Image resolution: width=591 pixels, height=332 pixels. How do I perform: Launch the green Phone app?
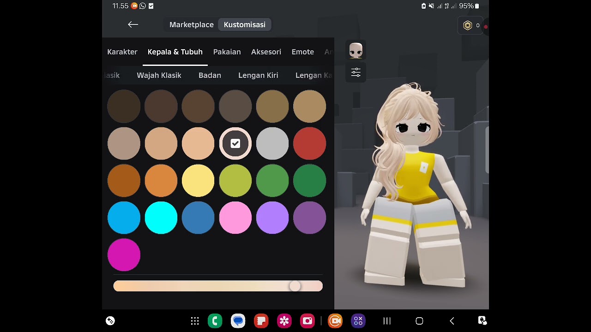point(215,321)
